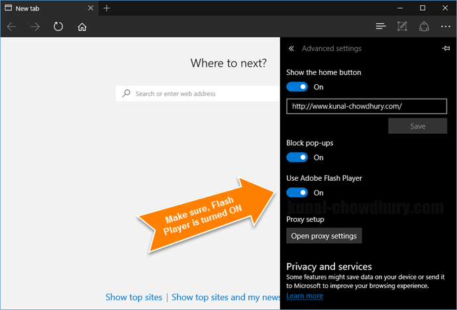Open proxy settings

(x=324, y=236)
